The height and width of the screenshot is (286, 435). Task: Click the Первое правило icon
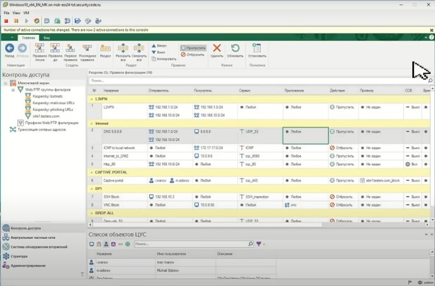click(70, 48)
